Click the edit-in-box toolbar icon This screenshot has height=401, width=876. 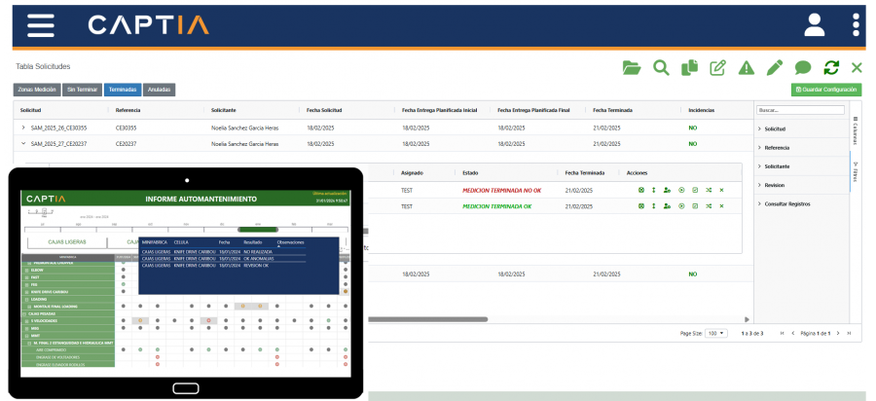[x=718, y=68]
